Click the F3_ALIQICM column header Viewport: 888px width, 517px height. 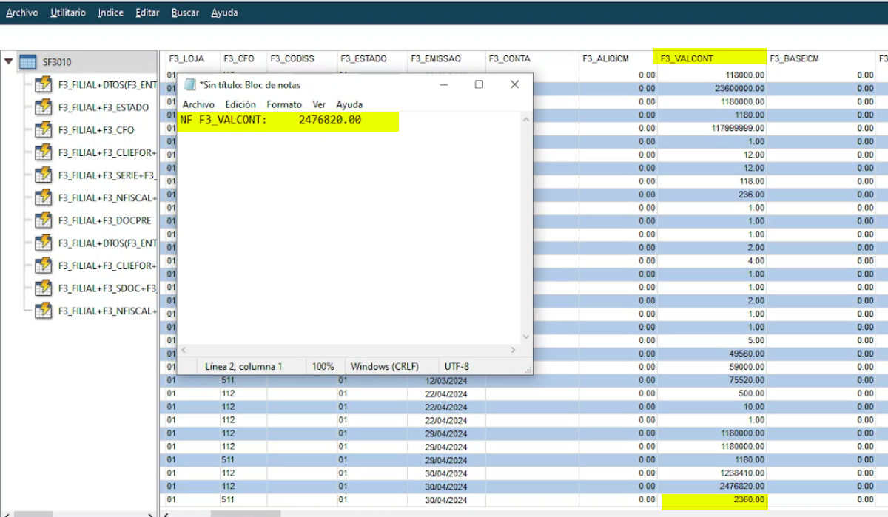(617, 58)
